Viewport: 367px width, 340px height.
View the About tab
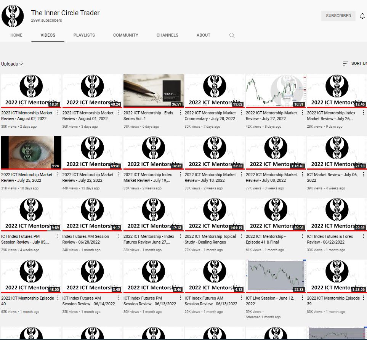(x=204, y=35)
